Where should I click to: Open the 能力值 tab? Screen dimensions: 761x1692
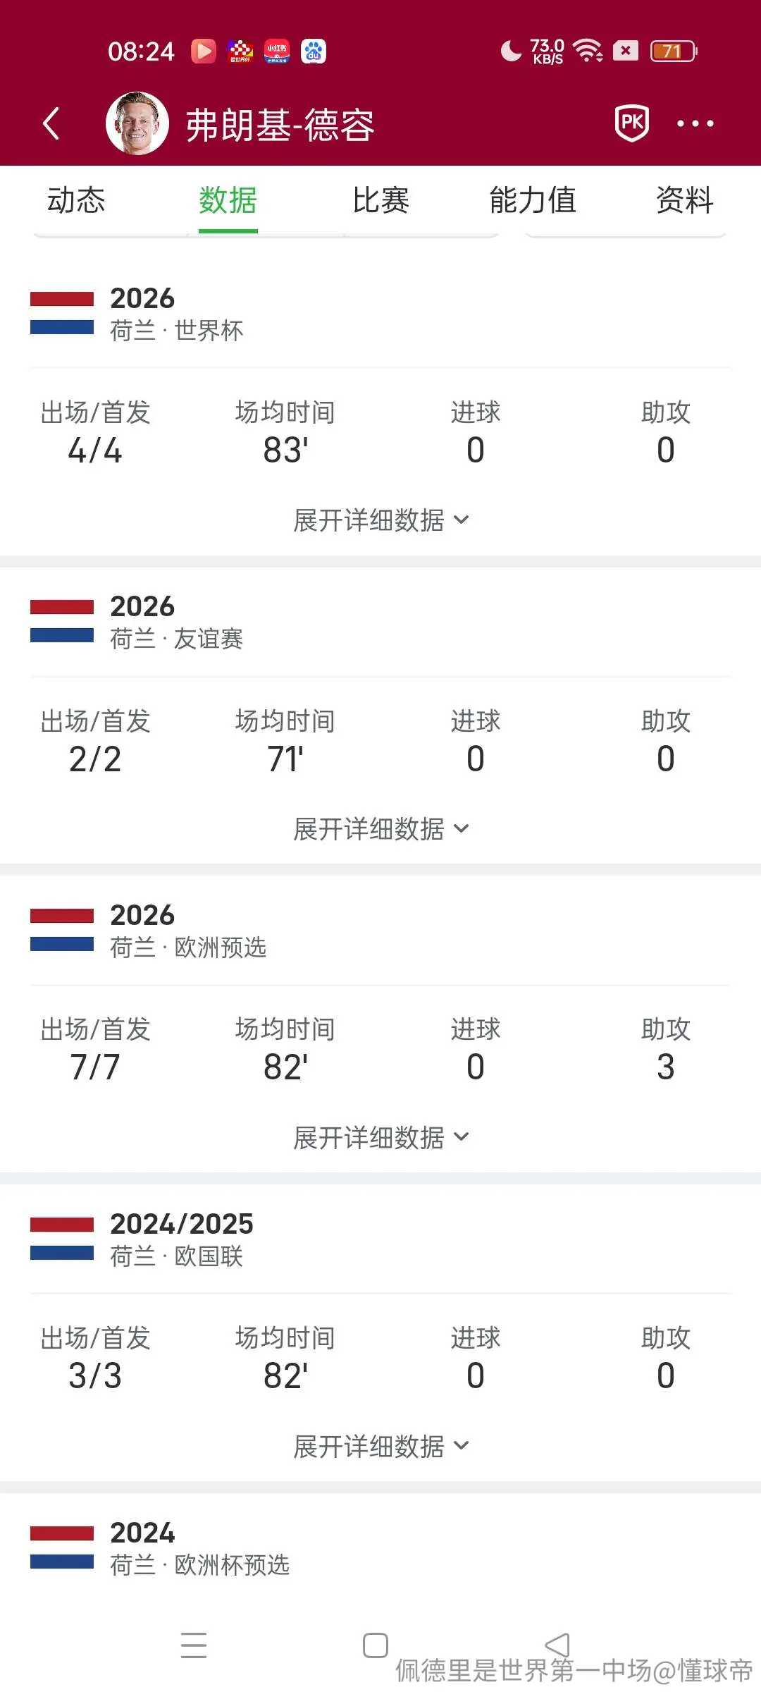(533, 200)
